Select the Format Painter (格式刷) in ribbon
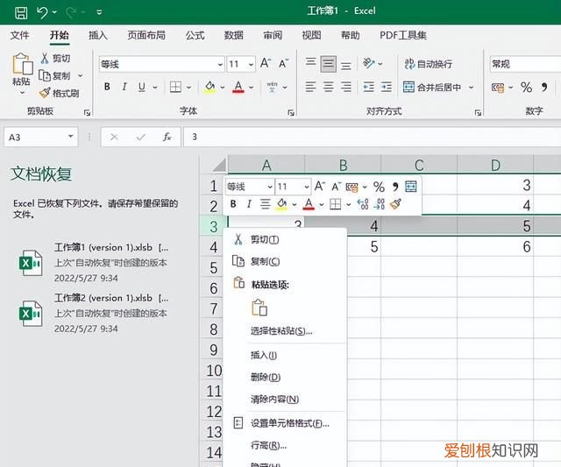This screenshot has height=467, width=561. 59,94
